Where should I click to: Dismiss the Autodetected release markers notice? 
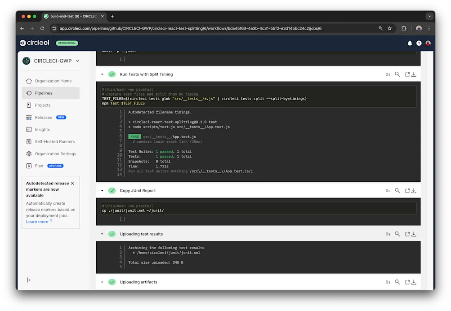pos(72,183)
